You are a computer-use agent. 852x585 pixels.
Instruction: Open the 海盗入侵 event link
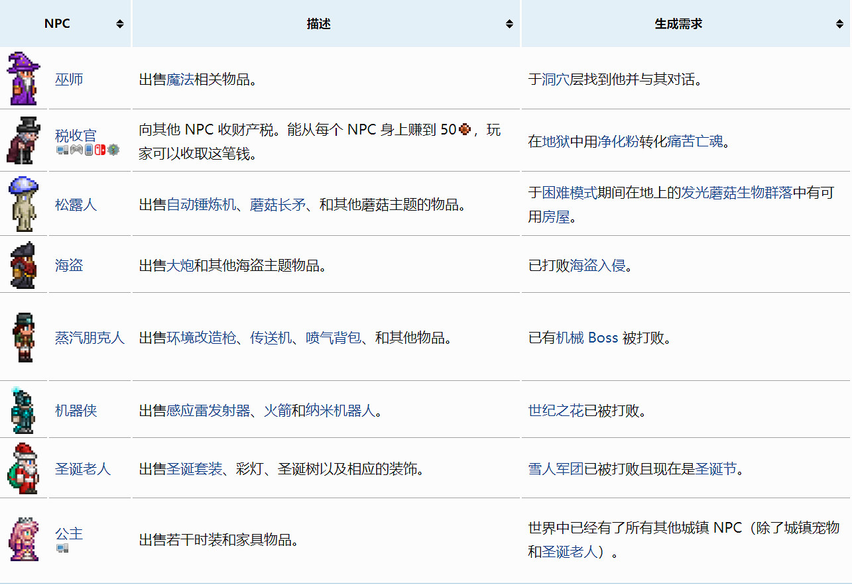tap(598, 266)
